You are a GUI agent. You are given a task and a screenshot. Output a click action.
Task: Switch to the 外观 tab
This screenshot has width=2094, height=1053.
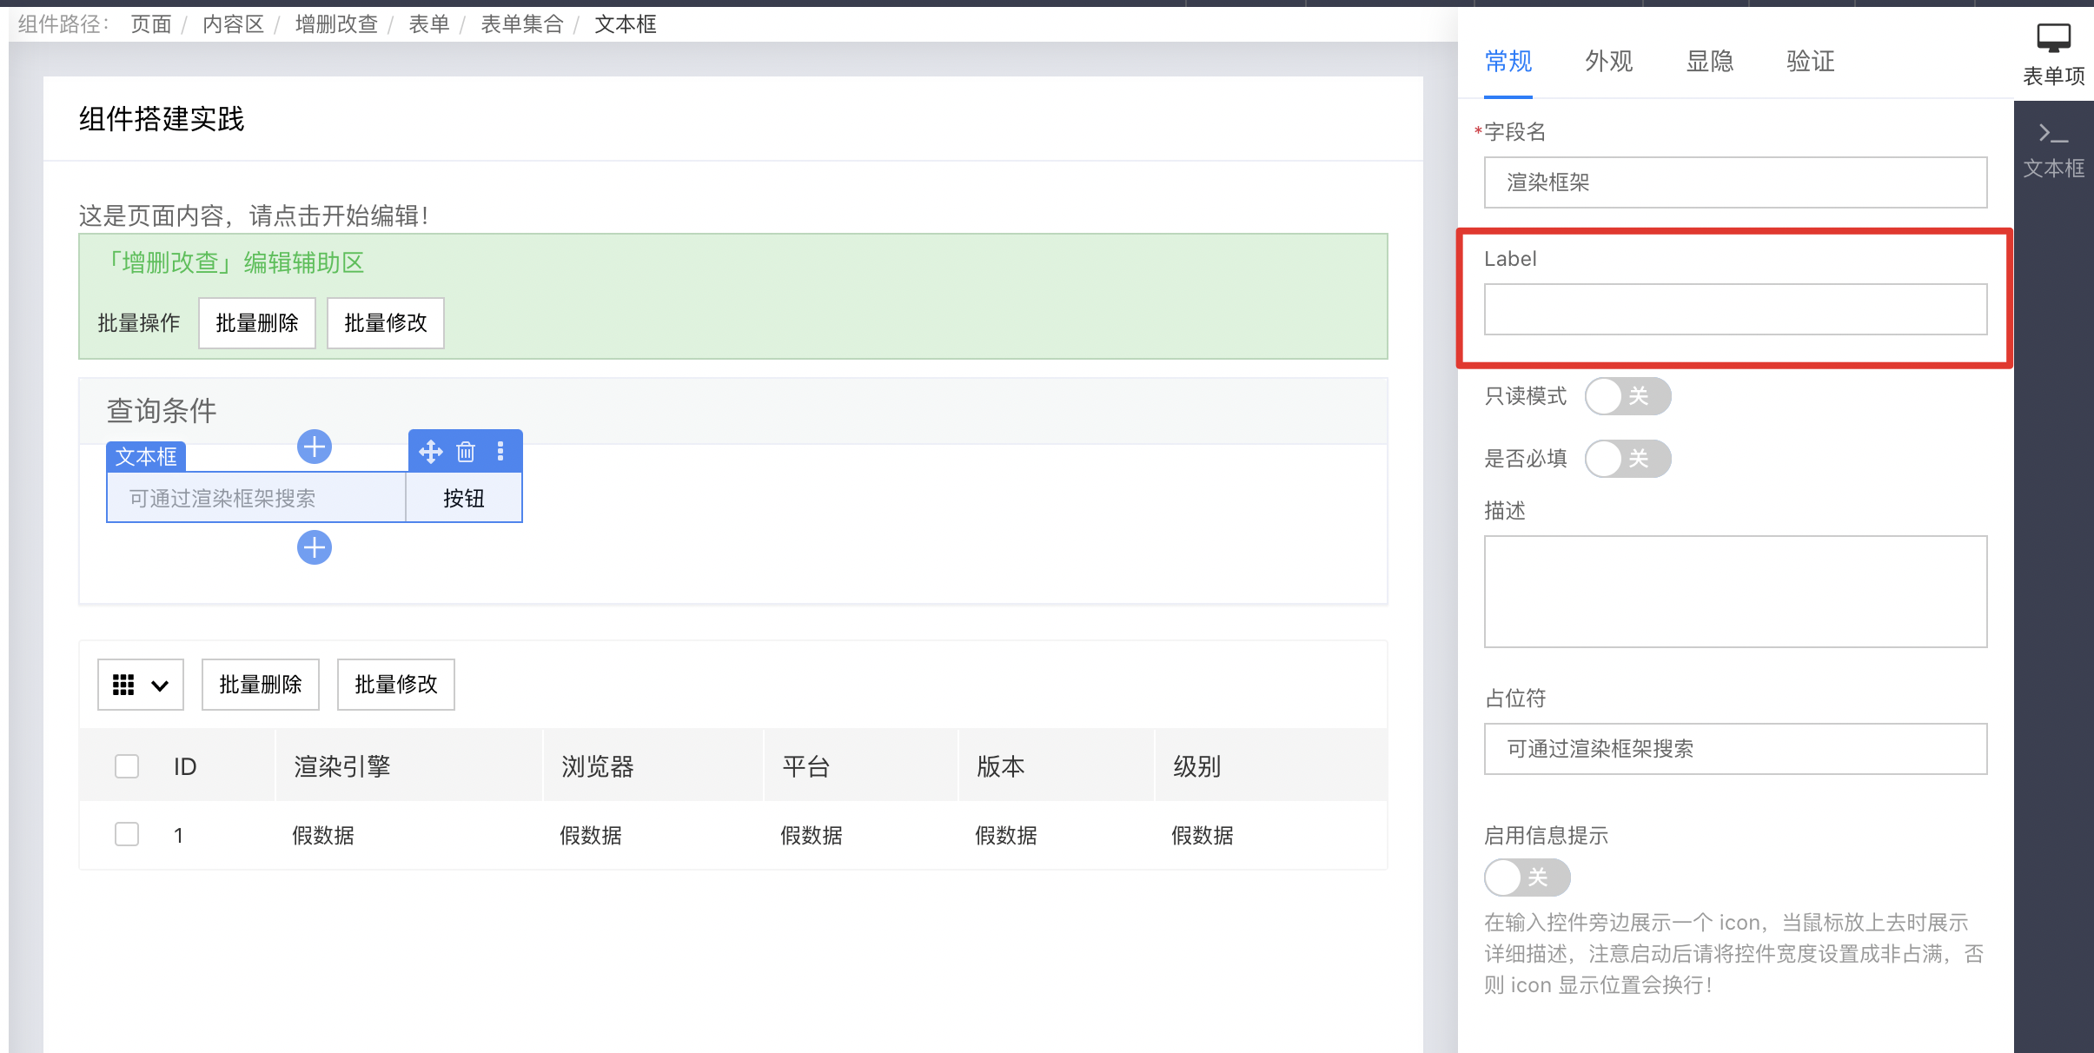[x=1609, y=61]
